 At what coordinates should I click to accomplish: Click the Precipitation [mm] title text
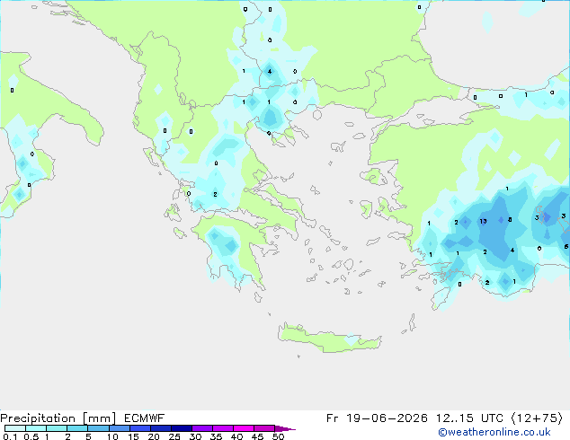58,418
